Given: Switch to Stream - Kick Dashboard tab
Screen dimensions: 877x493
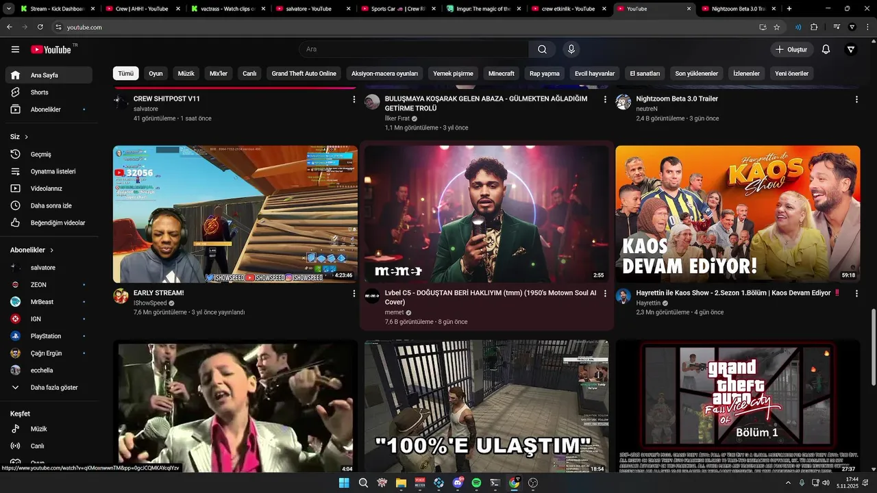Looking at the screenshot, I should click(58, 9).
